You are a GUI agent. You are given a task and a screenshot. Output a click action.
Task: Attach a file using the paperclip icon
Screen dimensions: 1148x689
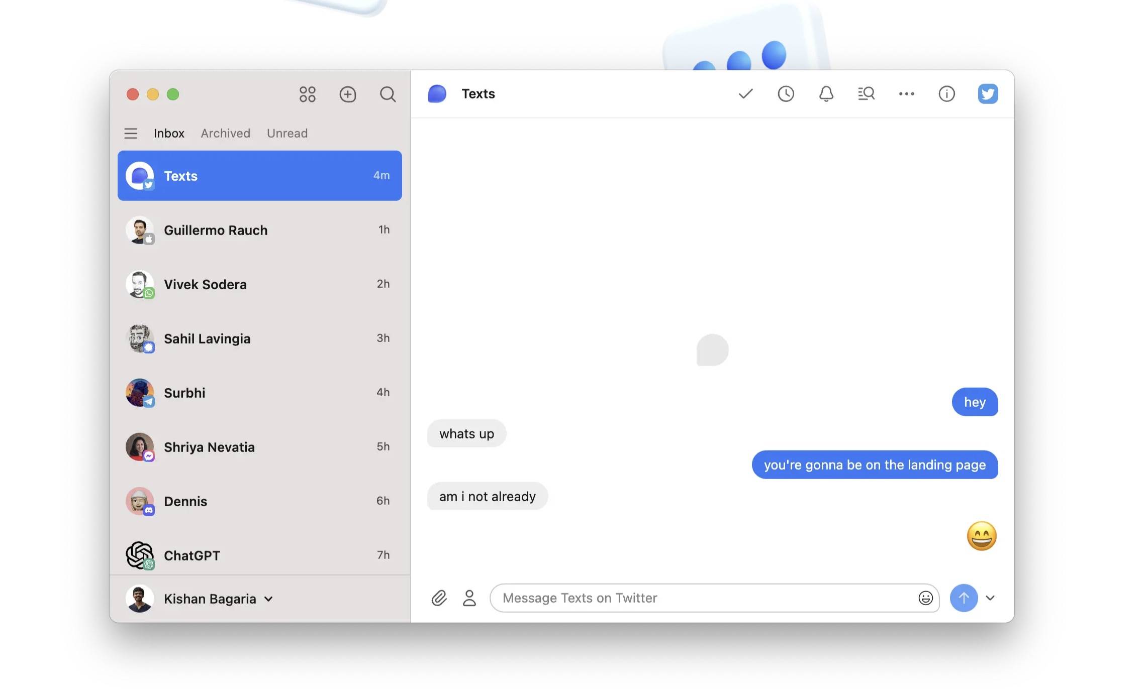click(x=439, y=598)
